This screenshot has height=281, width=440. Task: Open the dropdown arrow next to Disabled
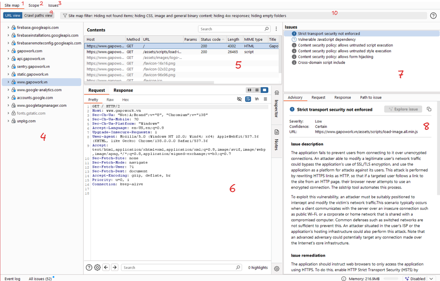[x=431, y=279]
